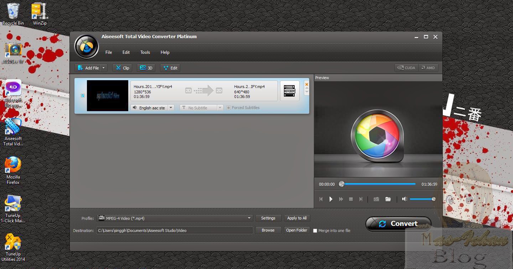Click the Convert button

pos(398,223)
